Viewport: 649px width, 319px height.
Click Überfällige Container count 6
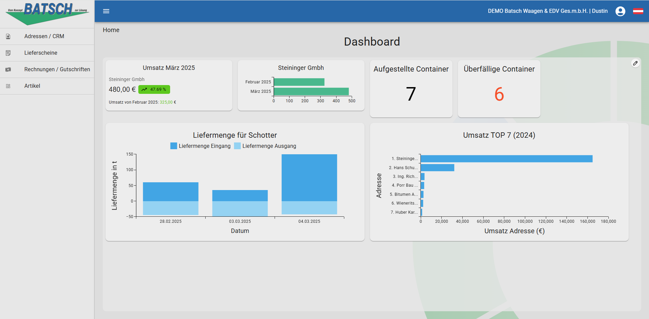pos(499,94)
